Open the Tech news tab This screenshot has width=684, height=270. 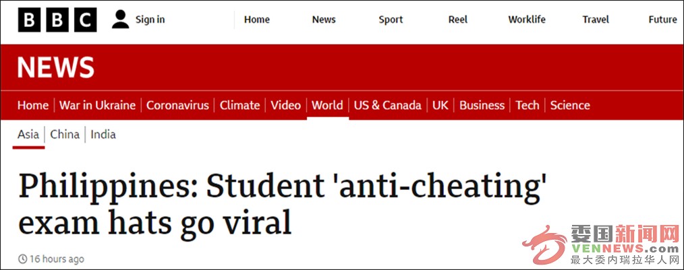point(527,106)
